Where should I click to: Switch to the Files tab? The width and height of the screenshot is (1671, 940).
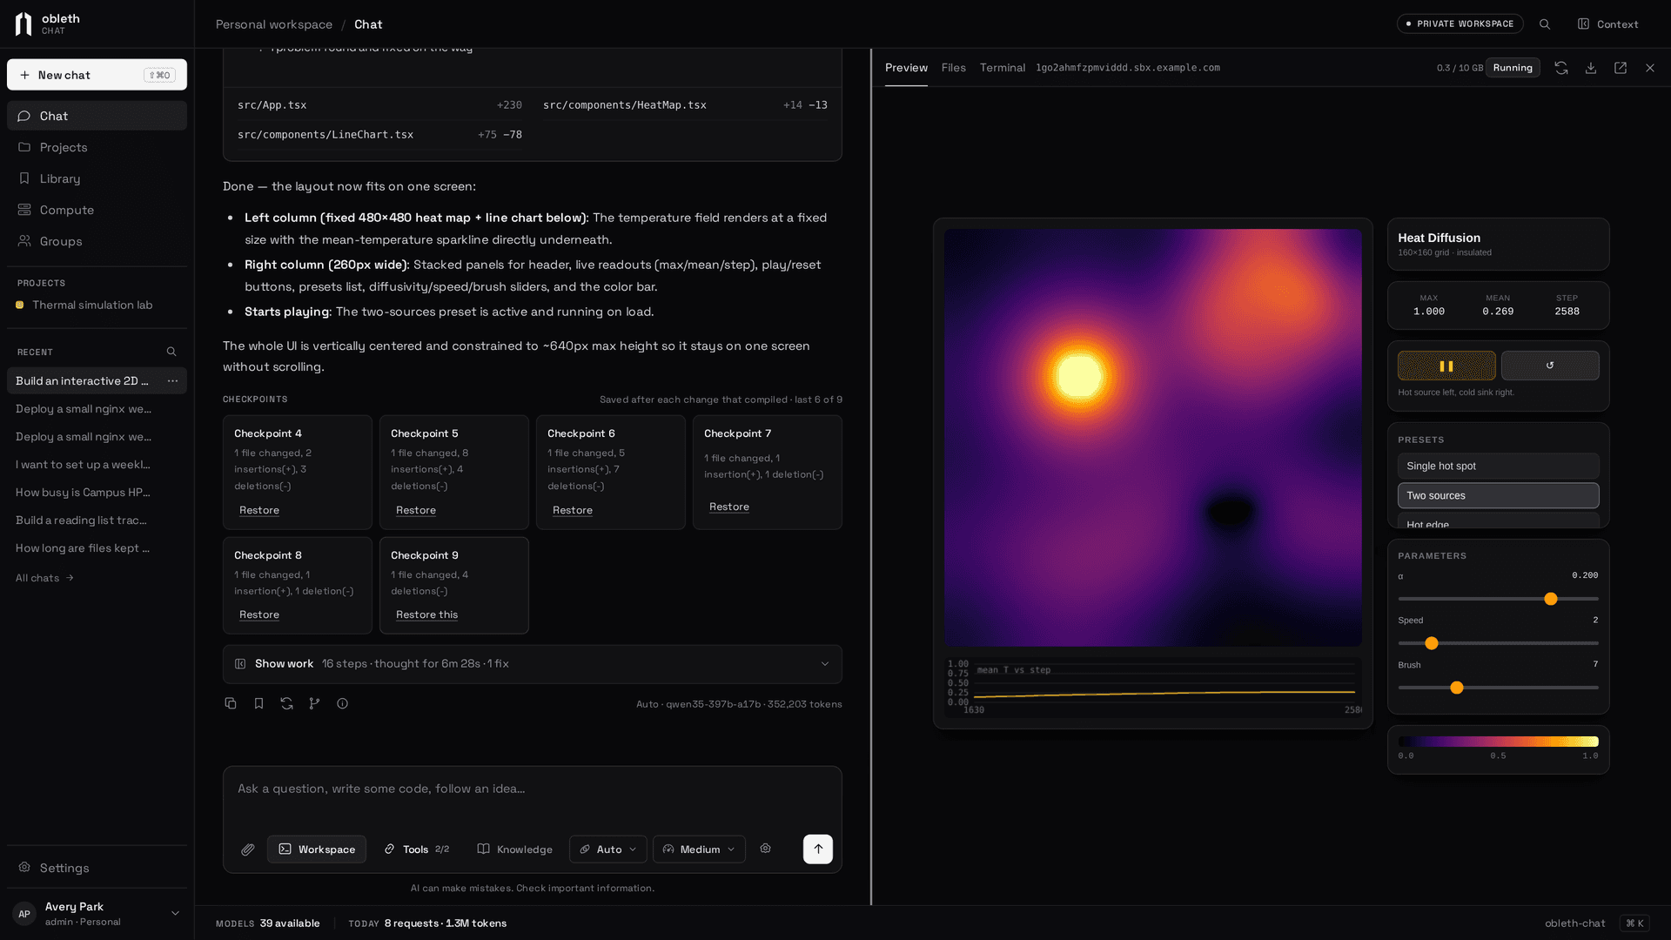(x=953, y=68)
